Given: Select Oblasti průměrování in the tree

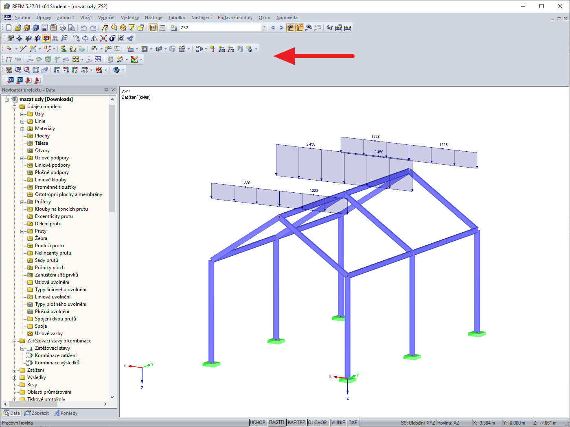Looking at the screenshot, I should point(49,392).
